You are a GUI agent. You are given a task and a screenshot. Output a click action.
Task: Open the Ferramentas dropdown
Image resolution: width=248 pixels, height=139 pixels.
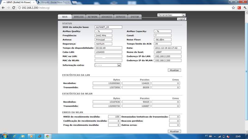(171, 15)
